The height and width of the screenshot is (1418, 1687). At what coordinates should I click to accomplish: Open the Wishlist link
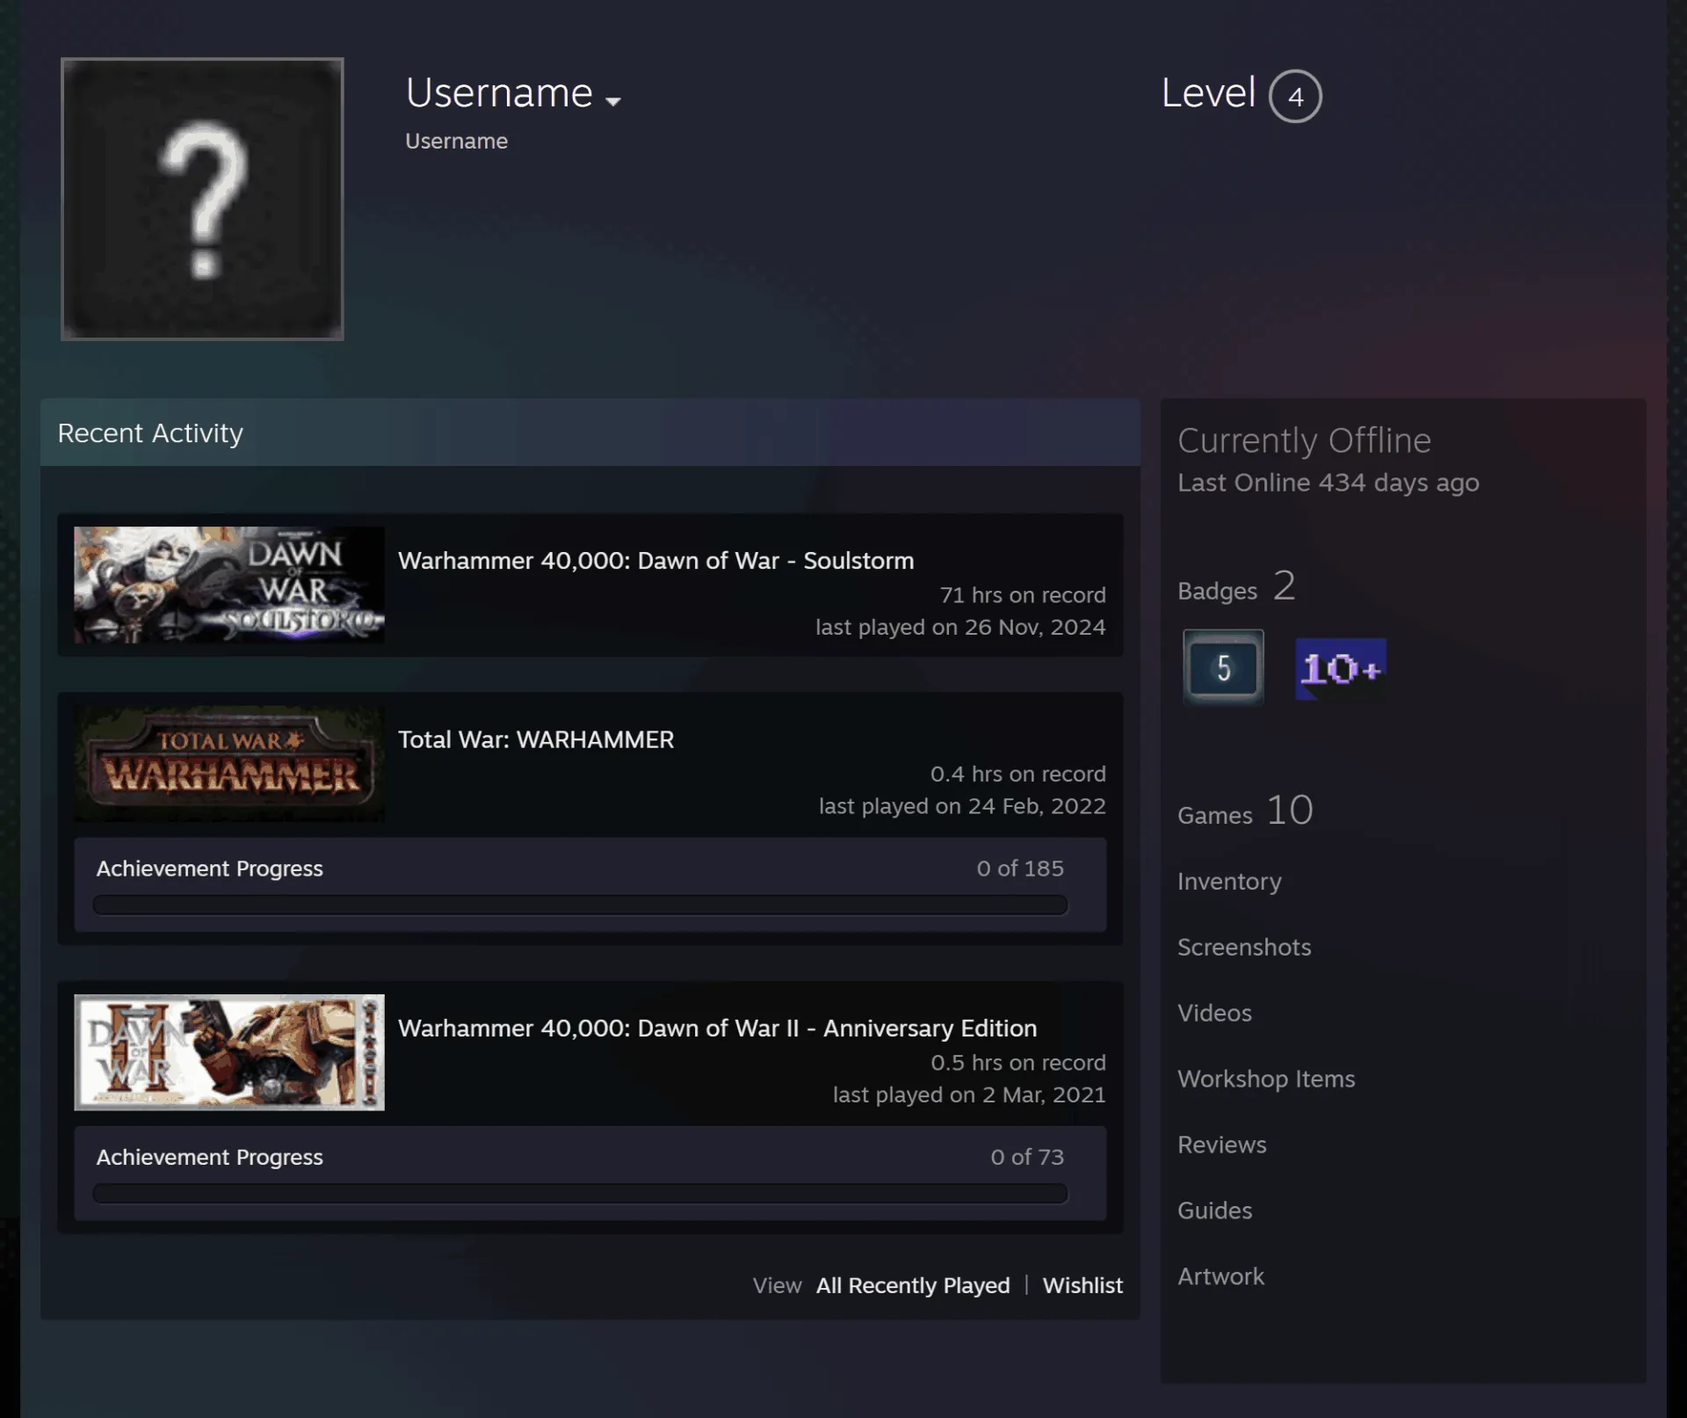point(1082,1285)
